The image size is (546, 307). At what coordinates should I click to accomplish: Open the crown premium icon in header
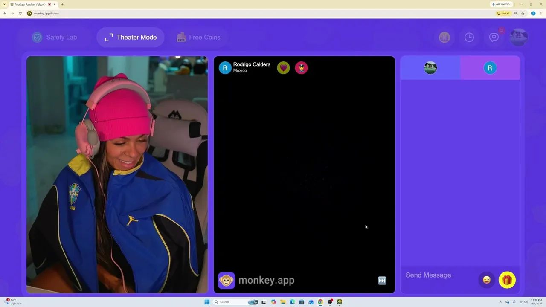(444, 38)
